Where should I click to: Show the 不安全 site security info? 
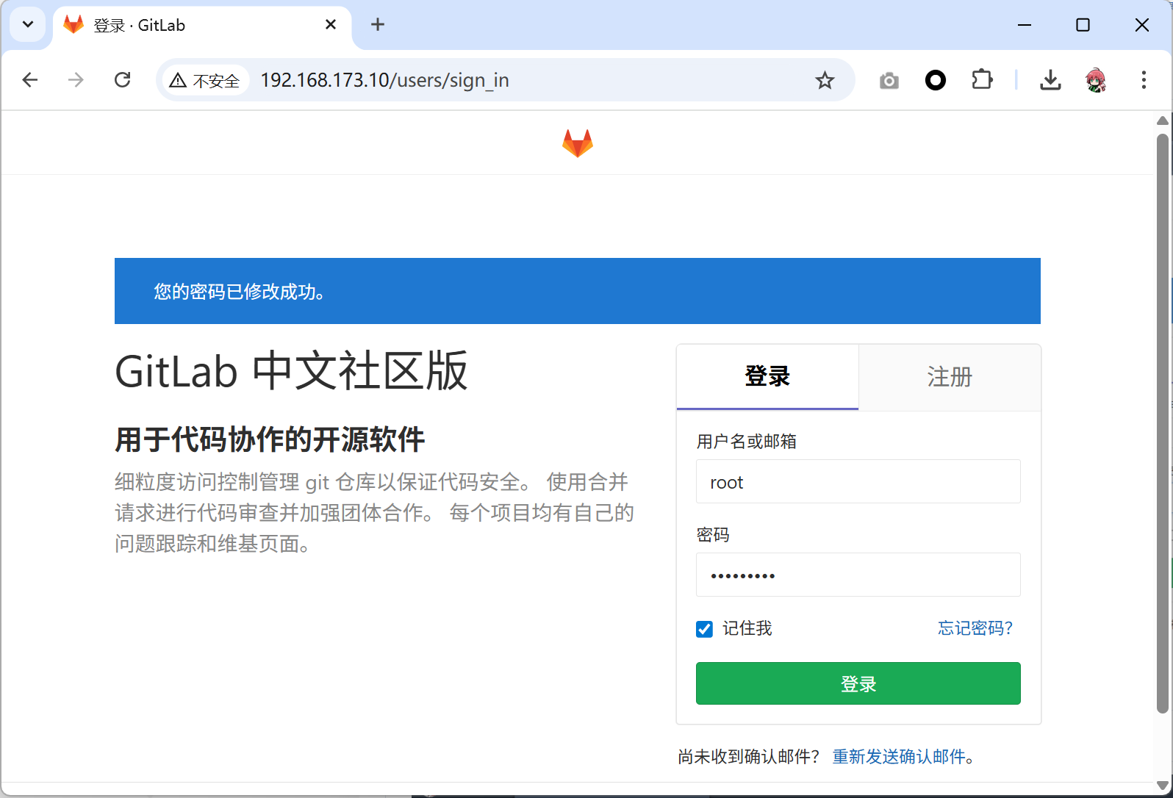(205, 80)
